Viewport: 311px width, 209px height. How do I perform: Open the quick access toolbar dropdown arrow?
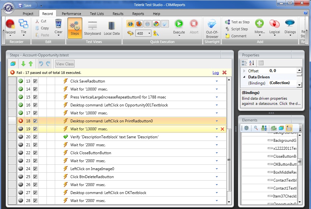pos(41,6)
